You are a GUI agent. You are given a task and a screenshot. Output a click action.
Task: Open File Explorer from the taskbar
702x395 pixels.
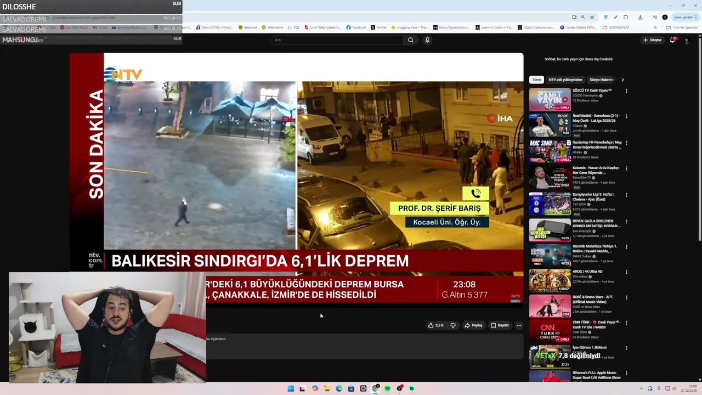click(327, 388)
